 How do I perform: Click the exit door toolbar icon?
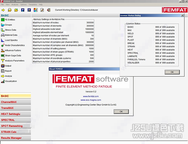pyautogui.click(x=49, y=10)
